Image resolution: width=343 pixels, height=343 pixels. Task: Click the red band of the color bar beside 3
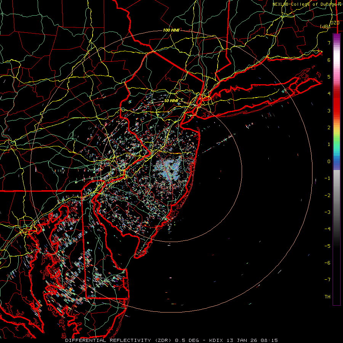(x=337, y=109)
